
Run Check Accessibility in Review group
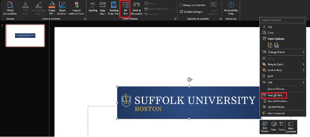10,8
